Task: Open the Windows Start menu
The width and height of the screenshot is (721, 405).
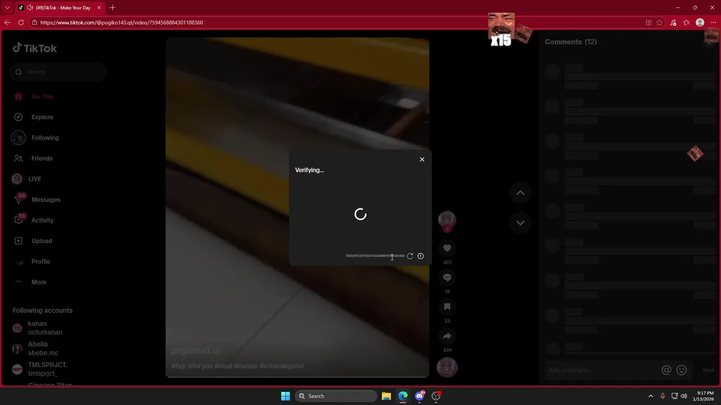Action: pos(286,396)
